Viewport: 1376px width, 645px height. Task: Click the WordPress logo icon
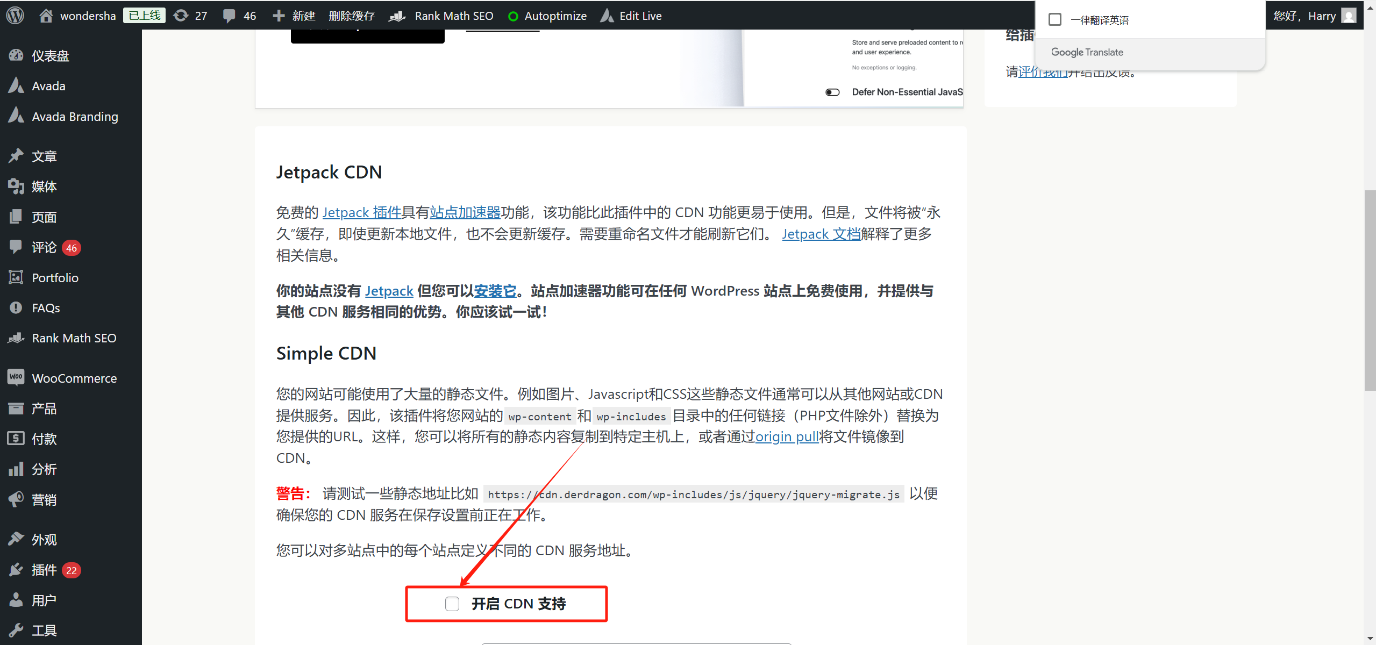click(x=15, y=15)
